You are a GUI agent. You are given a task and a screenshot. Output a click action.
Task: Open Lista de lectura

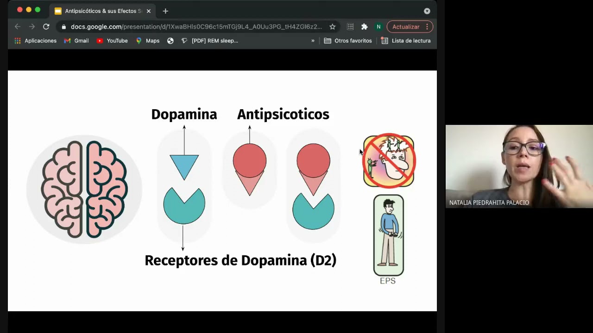pos(406,41)
